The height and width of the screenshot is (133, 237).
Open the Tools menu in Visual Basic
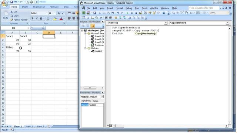[144, 8]
